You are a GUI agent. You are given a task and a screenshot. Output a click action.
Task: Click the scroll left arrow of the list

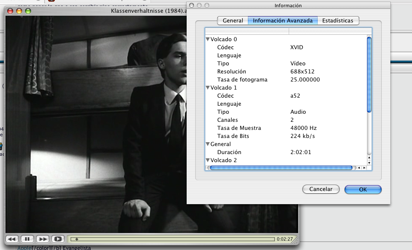click(x=359, y=168)
